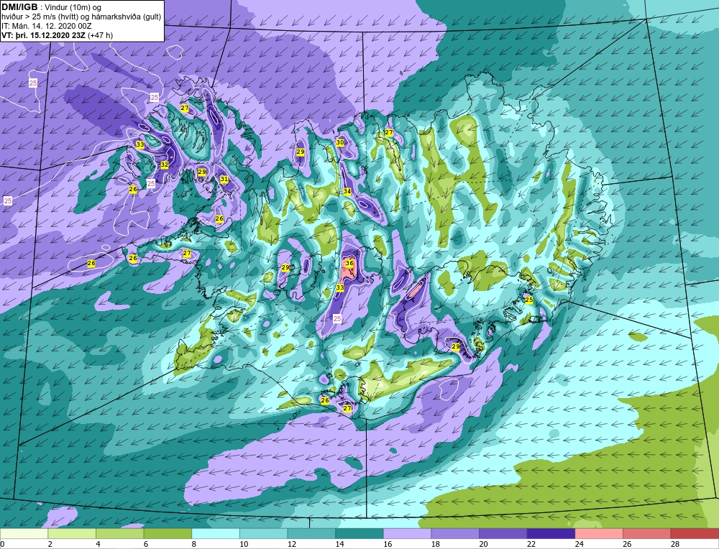Select the 4–6 green legend swatch
Screen dimensions: 719x549
119,533
